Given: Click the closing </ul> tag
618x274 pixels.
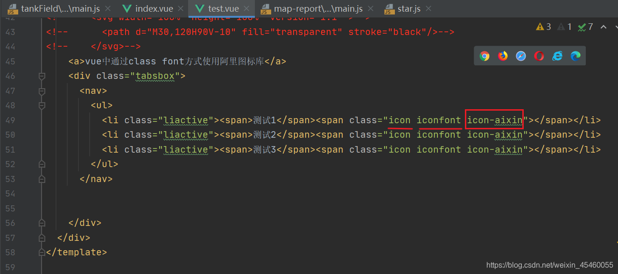Looking at the screenshot, I should (105, 164).
